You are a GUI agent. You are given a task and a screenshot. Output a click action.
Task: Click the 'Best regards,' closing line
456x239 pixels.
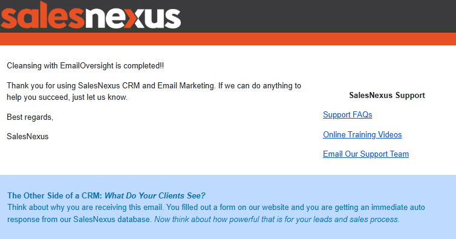point(30,117)
